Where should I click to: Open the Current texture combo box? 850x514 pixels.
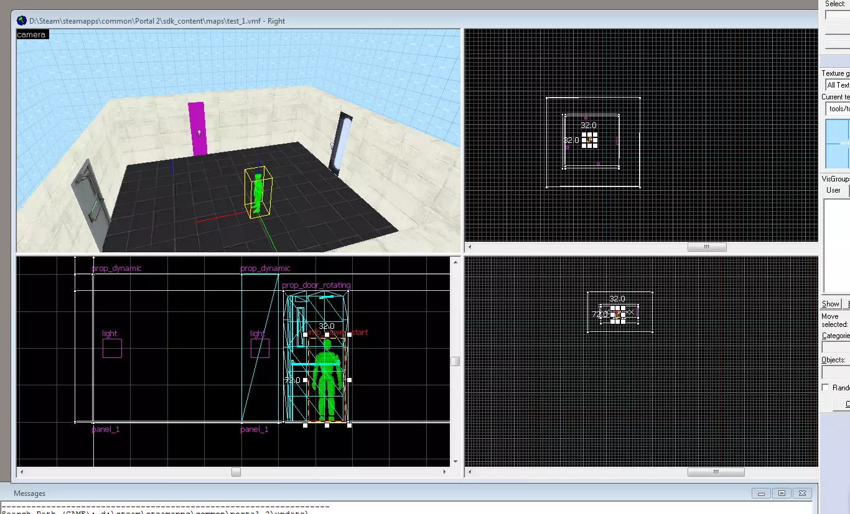point(837,109)
